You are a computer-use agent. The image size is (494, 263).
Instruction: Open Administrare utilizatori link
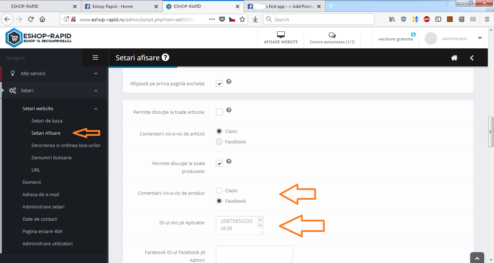click(x=47, y=243)
